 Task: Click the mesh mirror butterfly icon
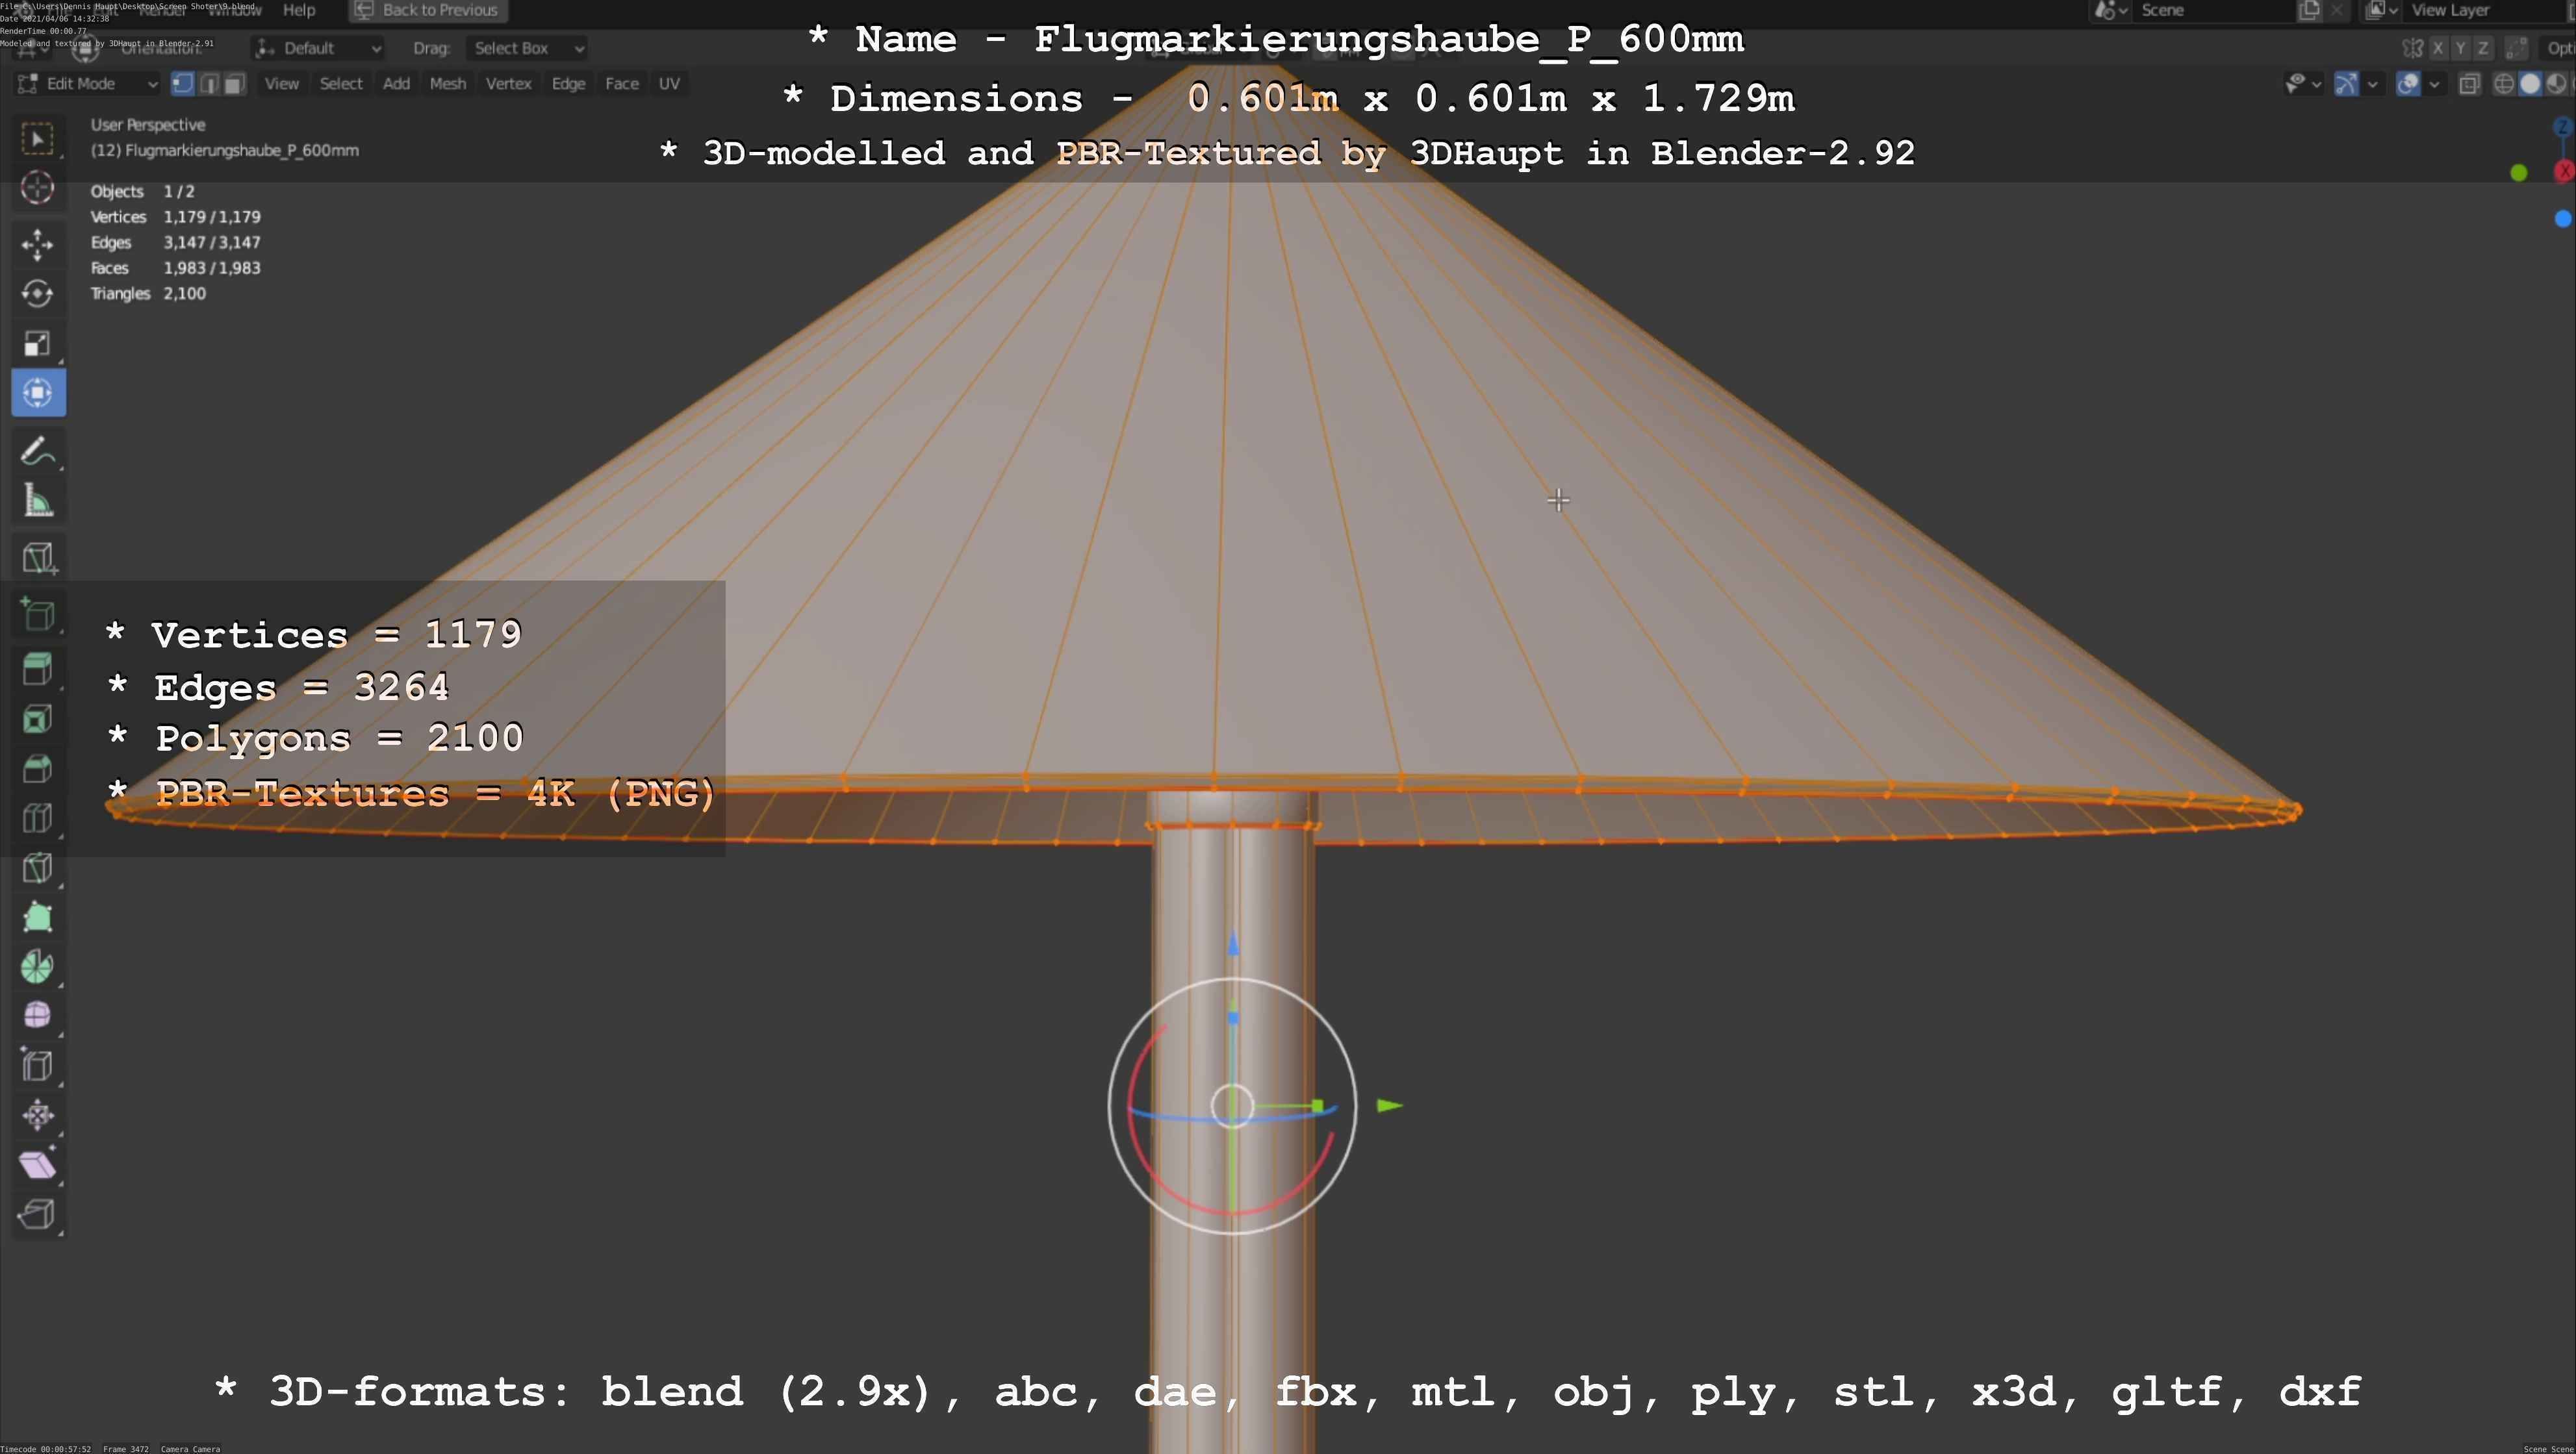click(x=2412, y=48)
